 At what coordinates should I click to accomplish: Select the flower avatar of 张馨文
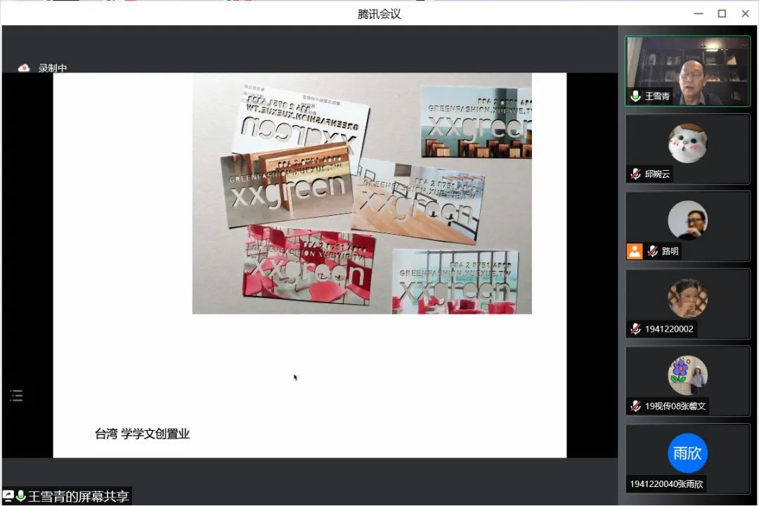coord(687,375)
